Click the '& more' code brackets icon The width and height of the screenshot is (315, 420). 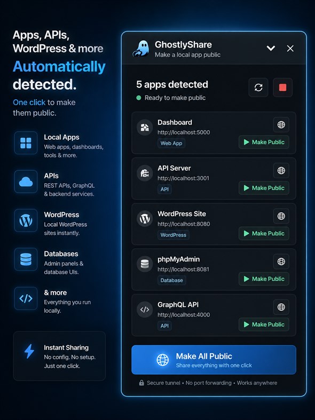(x=26, y=298)
